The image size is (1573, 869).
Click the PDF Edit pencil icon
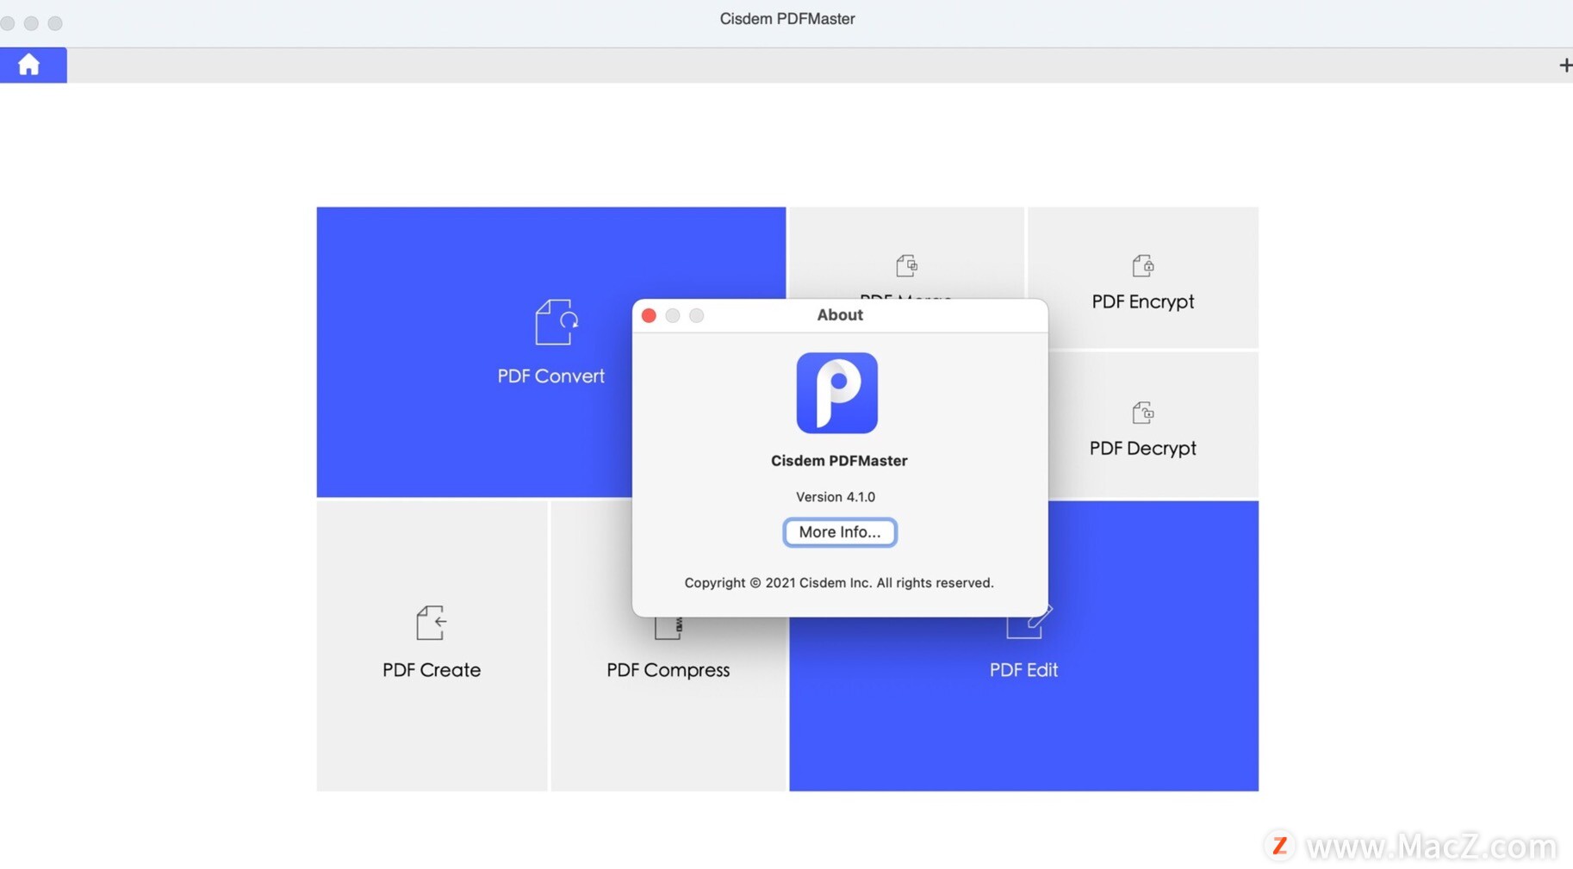(x=1029, y=623)
